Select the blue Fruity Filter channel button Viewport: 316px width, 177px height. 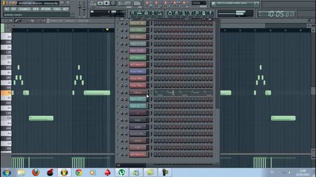coord(138,72)
